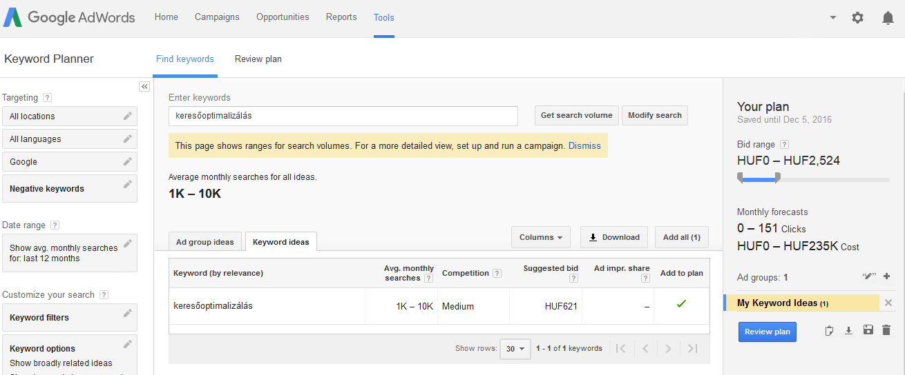Open the settings gear icon
905x375 pixels.
pos(857,18)
